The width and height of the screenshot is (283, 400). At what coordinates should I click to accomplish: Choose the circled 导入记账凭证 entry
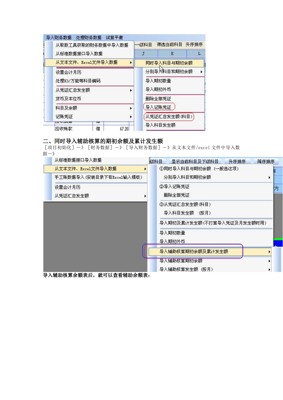(159, 107)
